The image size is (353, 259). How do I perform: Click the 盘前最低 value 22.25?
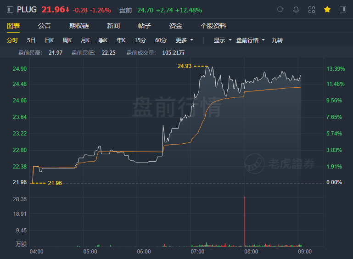108,53
